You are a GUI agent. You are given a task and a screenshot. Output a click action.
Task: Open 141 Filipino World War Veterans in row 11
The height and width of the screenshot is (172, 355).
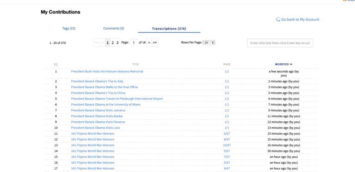tap(92, 134)
